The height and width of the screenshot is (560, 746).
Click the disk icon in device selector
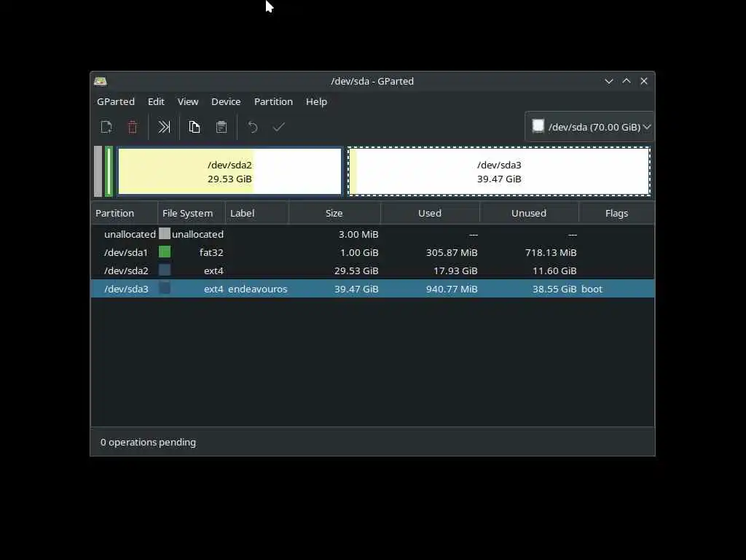[x=538, y=126]
